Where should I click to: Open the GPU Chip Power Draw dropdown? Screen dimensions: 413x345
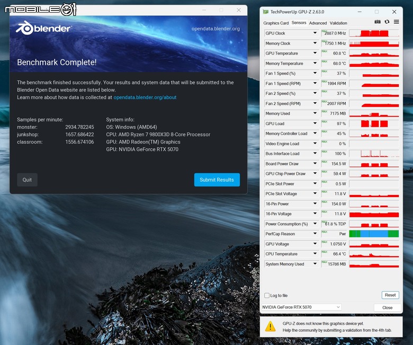click(315, 173)
